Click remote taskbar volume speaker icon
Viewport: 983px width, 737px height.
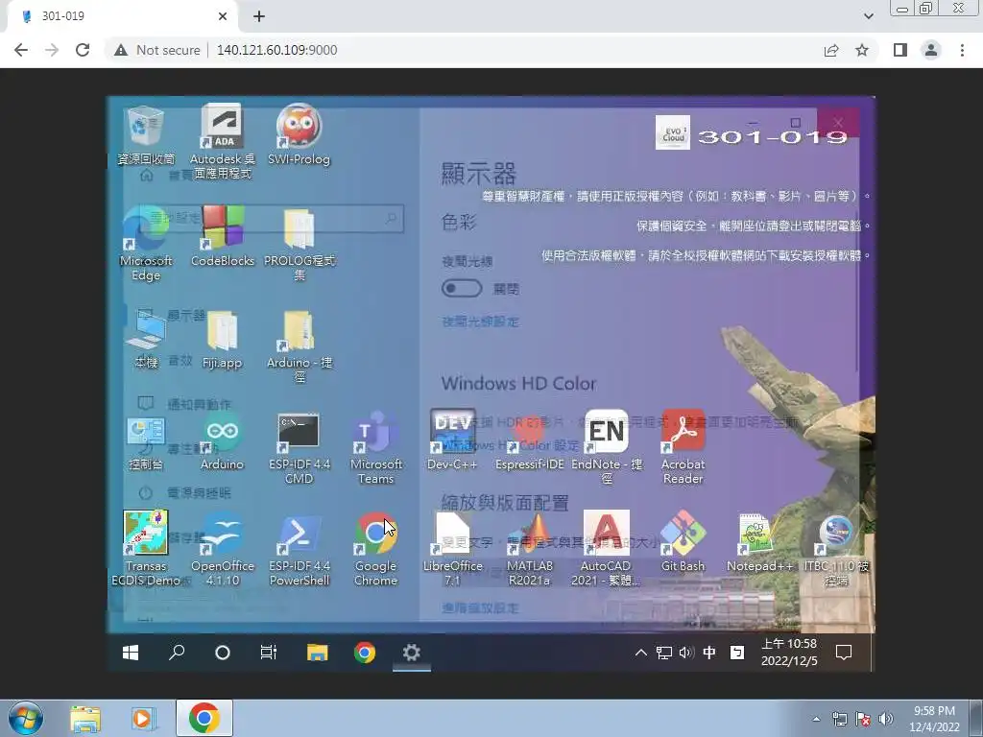point(685,653)
